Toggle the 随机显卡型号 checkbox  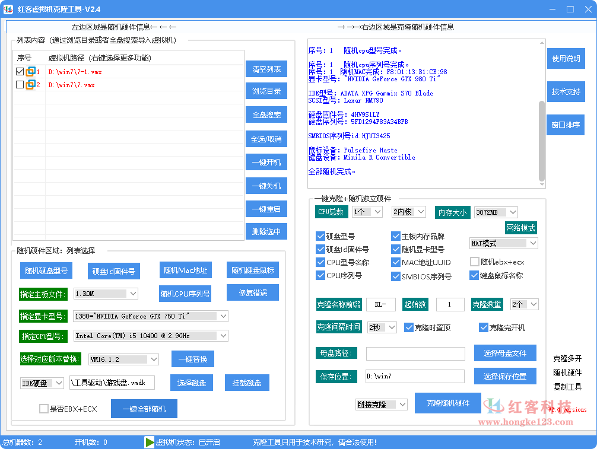pos(396,249)
